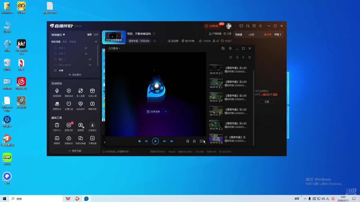The image size is (360, 202).
Task: Open the QQ影音 title menu dropdown
Action: click(x=114, y=48)
